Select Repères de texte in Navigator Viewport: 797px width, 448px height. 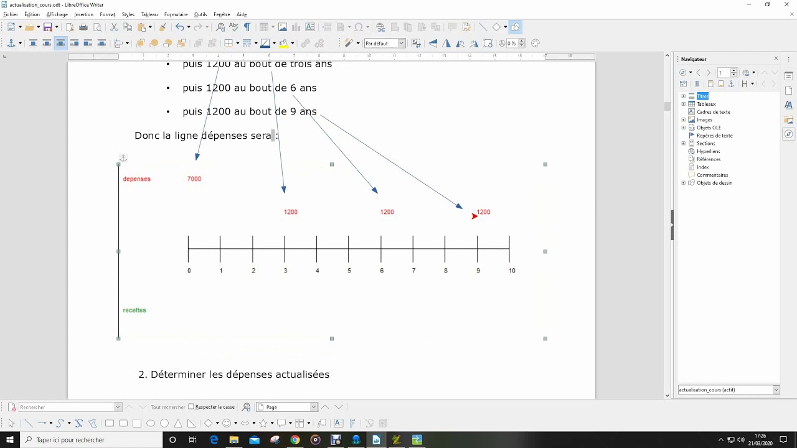715,136
